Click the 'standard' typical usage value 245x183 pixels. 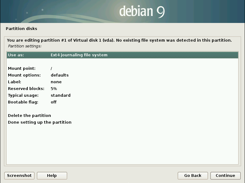point(60,95)
